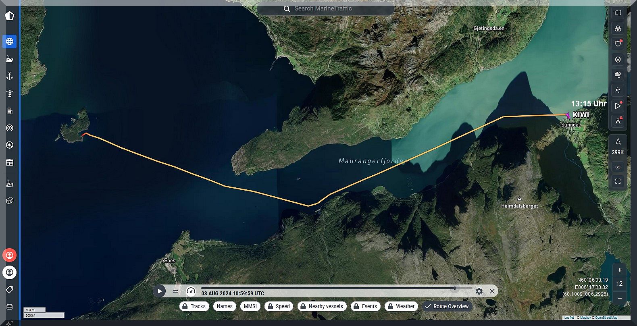Open the AIS stations signal icon
The width and height of the screenshot is (637, 326).
coord(10,128)
